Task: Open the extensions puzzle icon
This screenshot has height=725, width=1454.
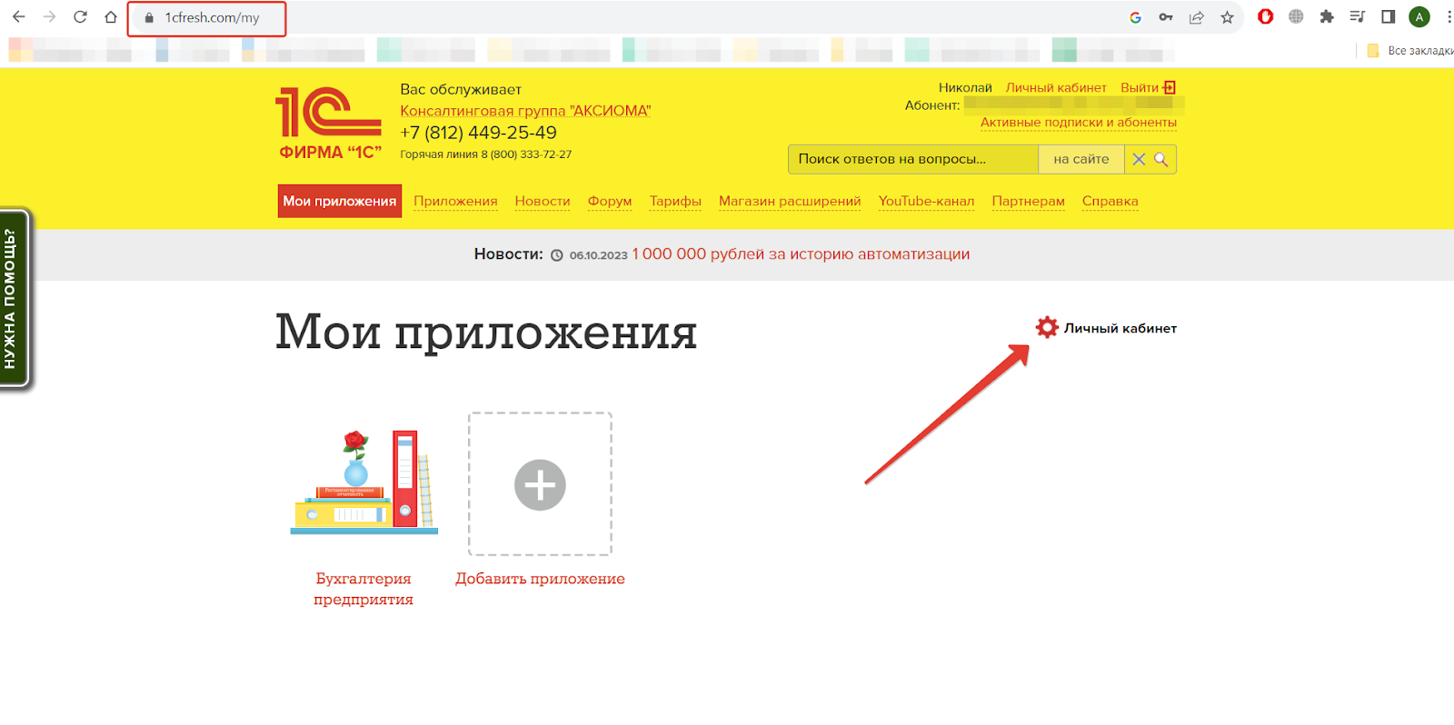Action: (x=1327, y=16)
